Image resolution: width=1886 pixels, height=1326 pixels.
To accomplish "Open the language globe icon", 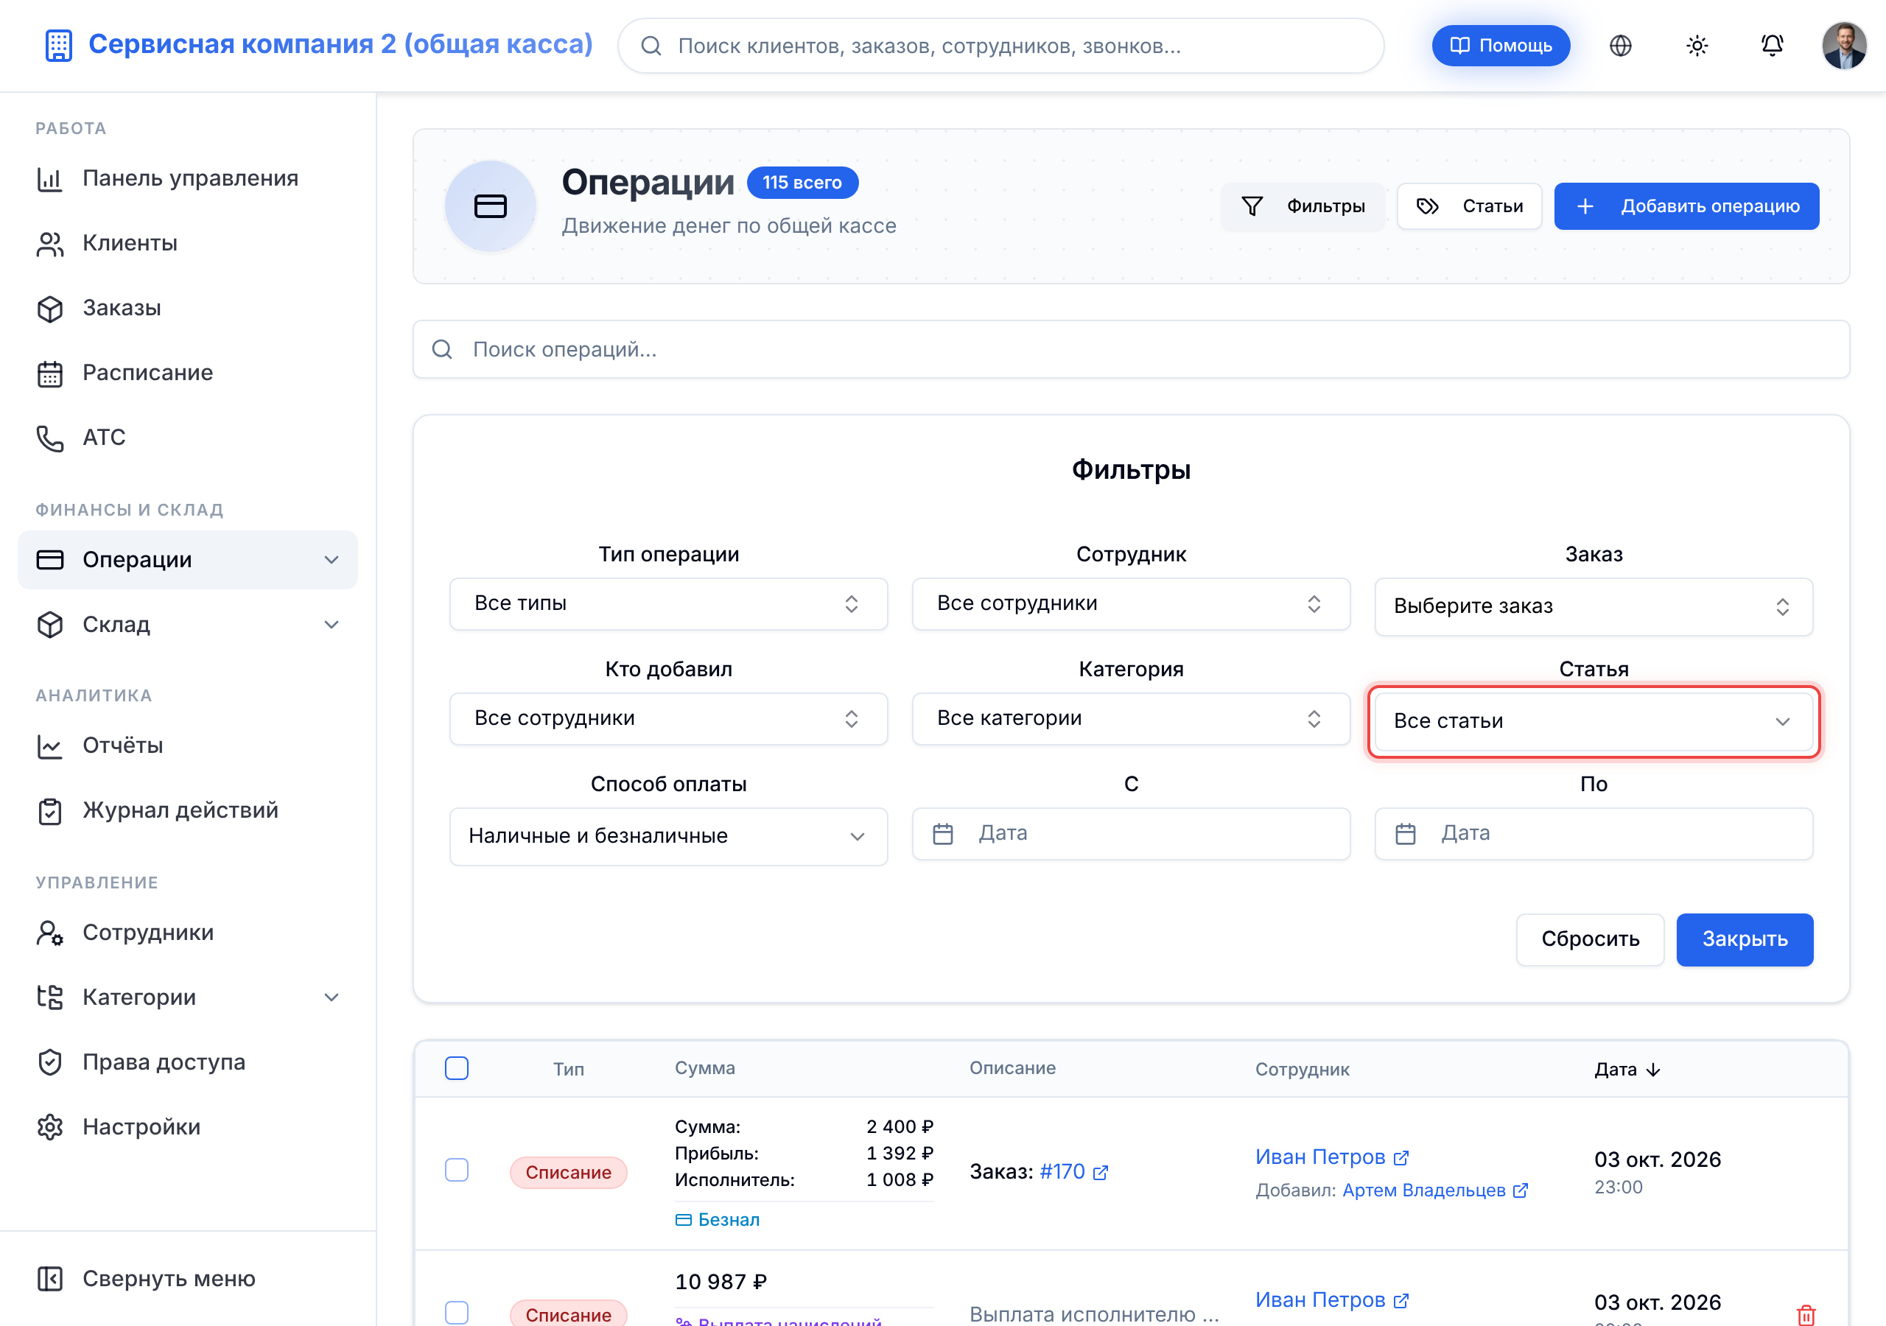I will point(1620,45).
